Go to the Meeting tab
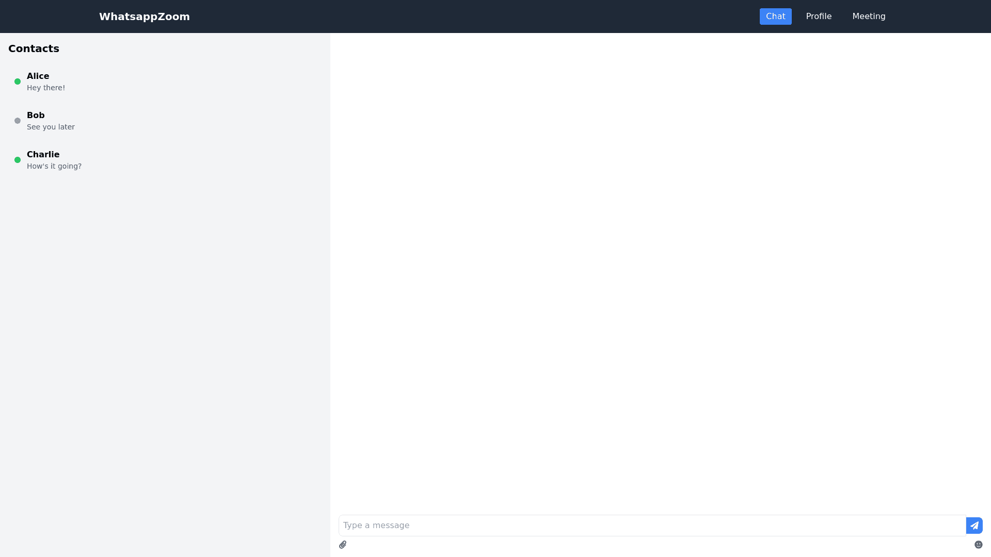991x557 pixels. coord(869,17)
